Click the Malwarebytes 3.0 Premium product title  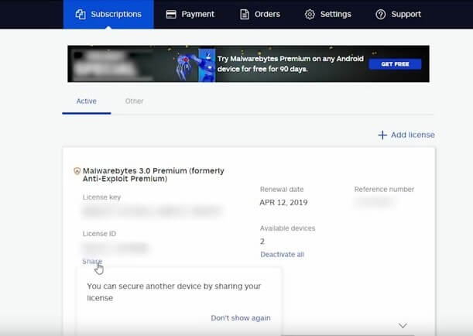point(153,175)
